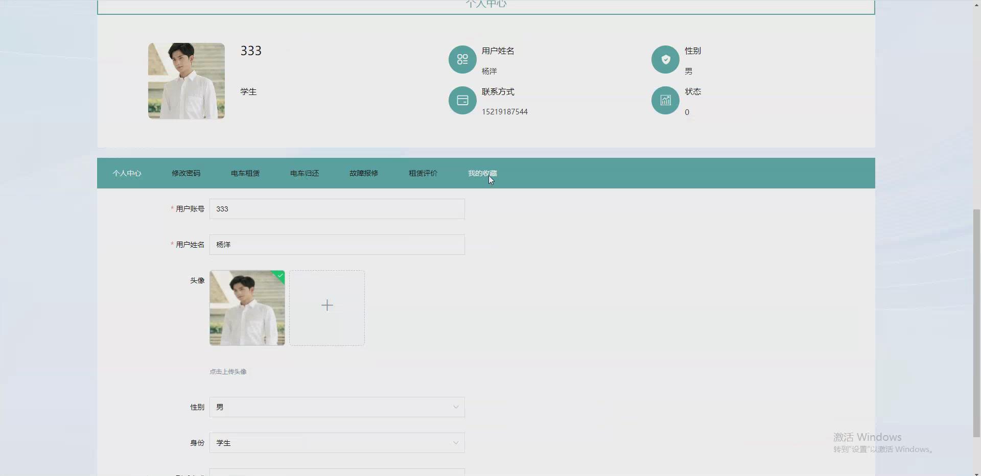Click the status chart icon
Screen dimensions: 981x476
(665, 100)
